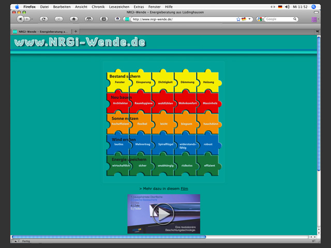Image resolution: width=331 pixels, height=248 pixels.
Task: Select the NRGI-Wende tab
Action: (41, 32)
